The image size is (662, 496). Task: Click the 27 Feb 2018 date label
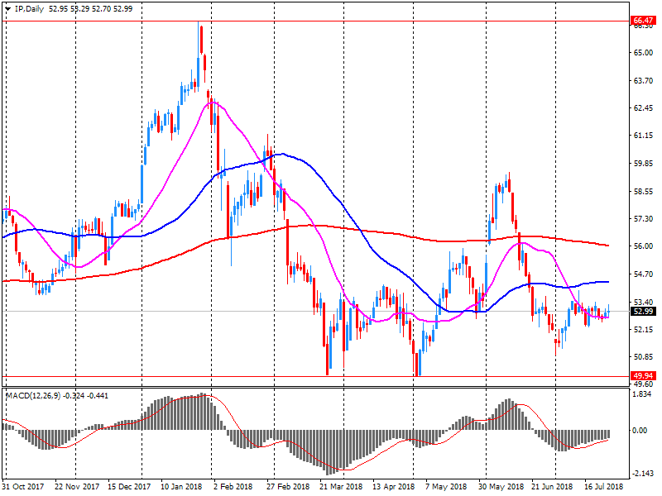point(288,486)
